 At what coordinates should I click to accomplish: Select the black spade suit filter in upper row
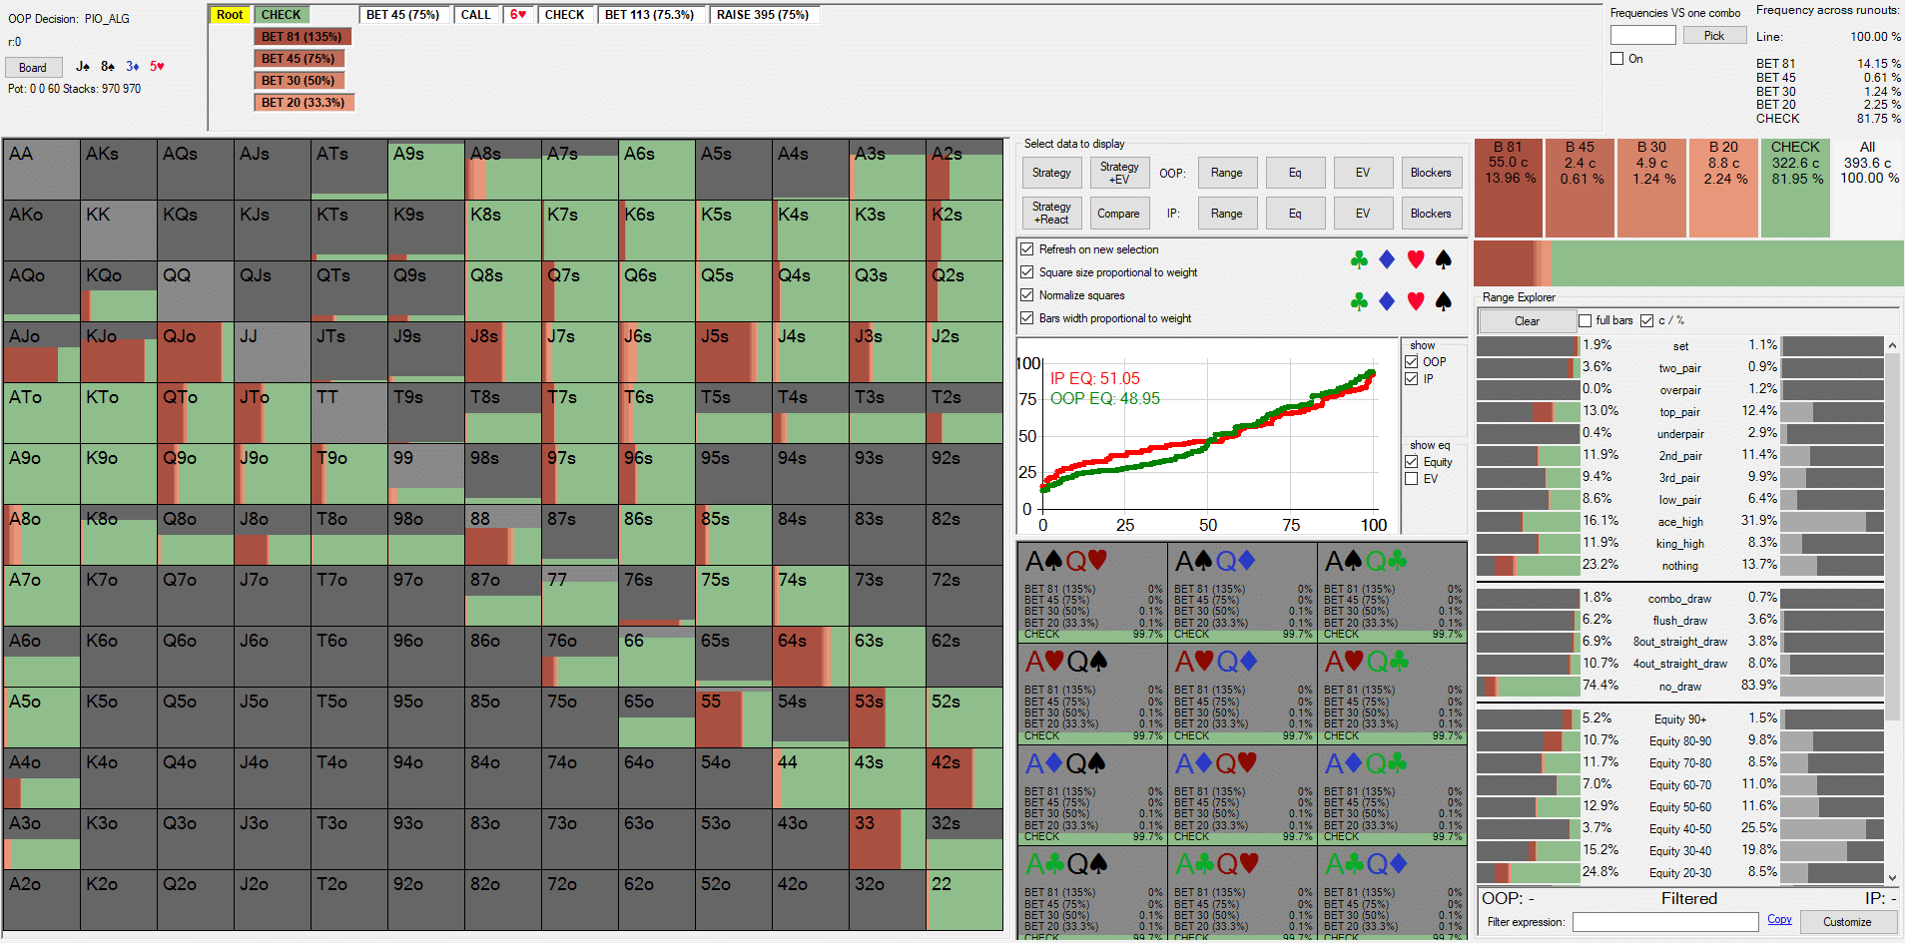1443,259
